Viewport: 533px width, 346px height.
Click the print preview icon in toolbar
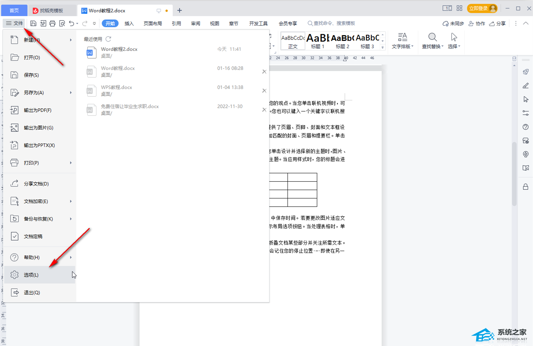point(62,23)
